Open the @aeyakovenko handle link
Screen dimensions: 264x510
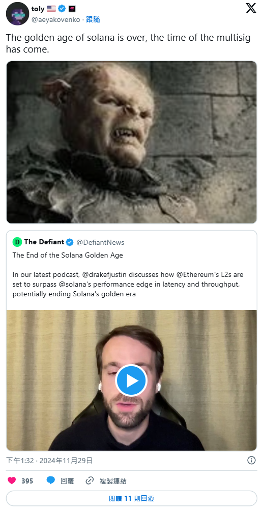[x=56, y=19]
